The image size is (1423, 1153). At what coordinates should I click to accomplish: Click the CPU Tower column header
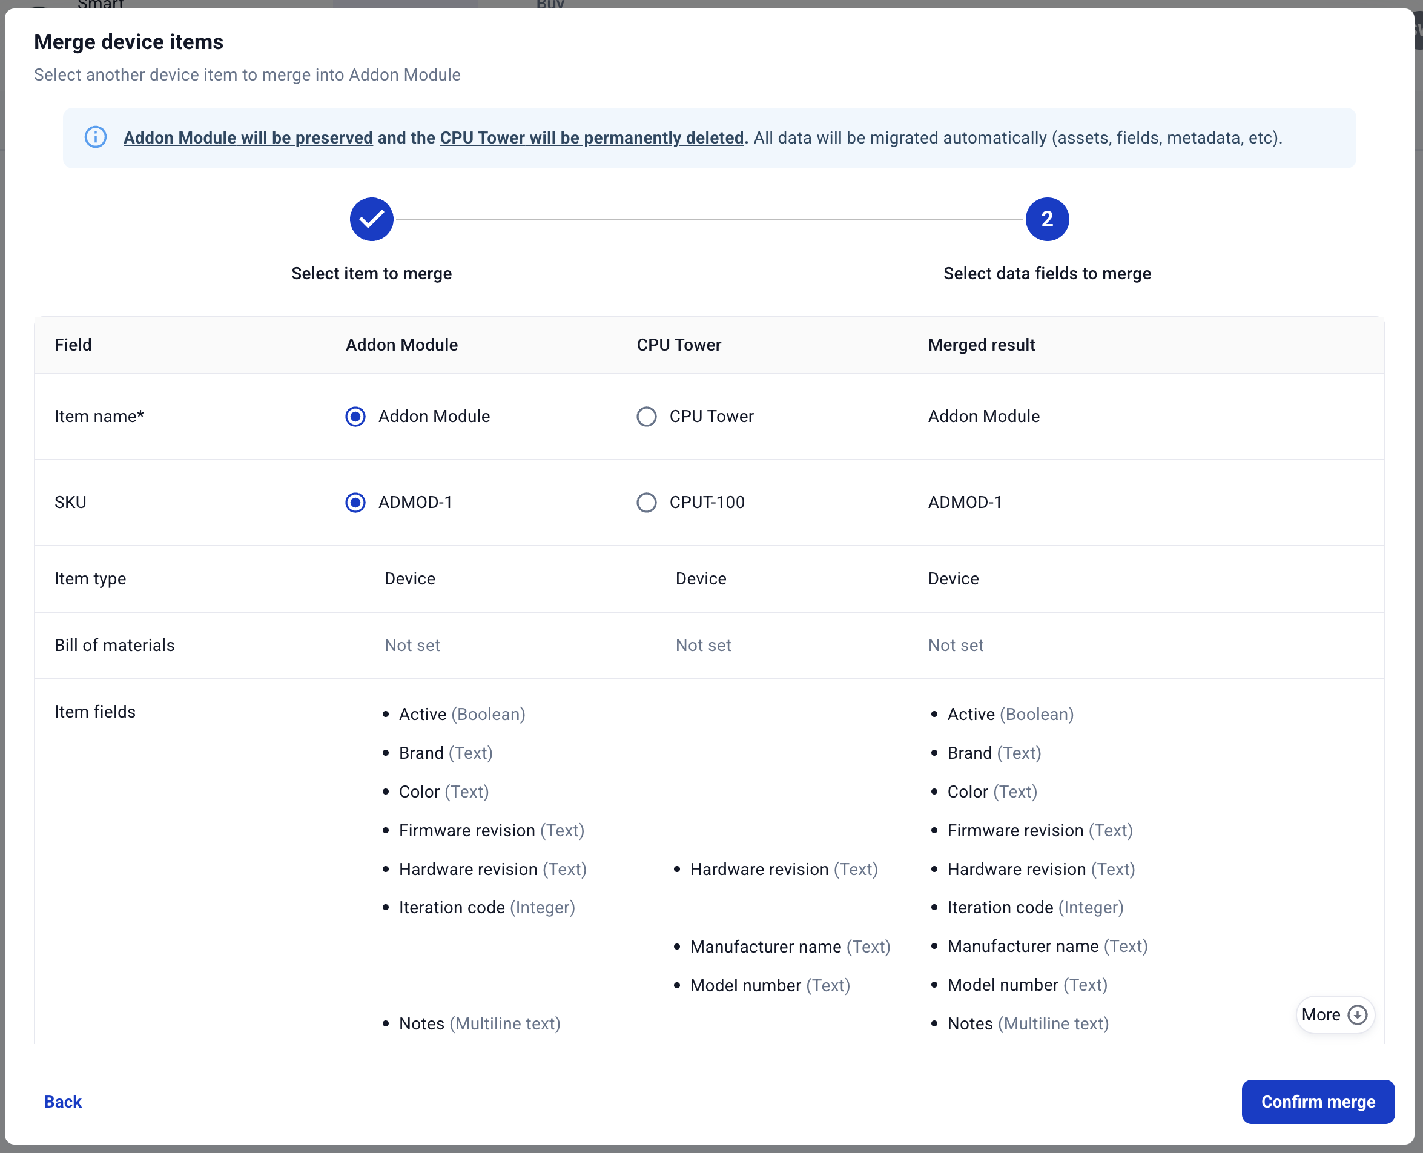679,345
